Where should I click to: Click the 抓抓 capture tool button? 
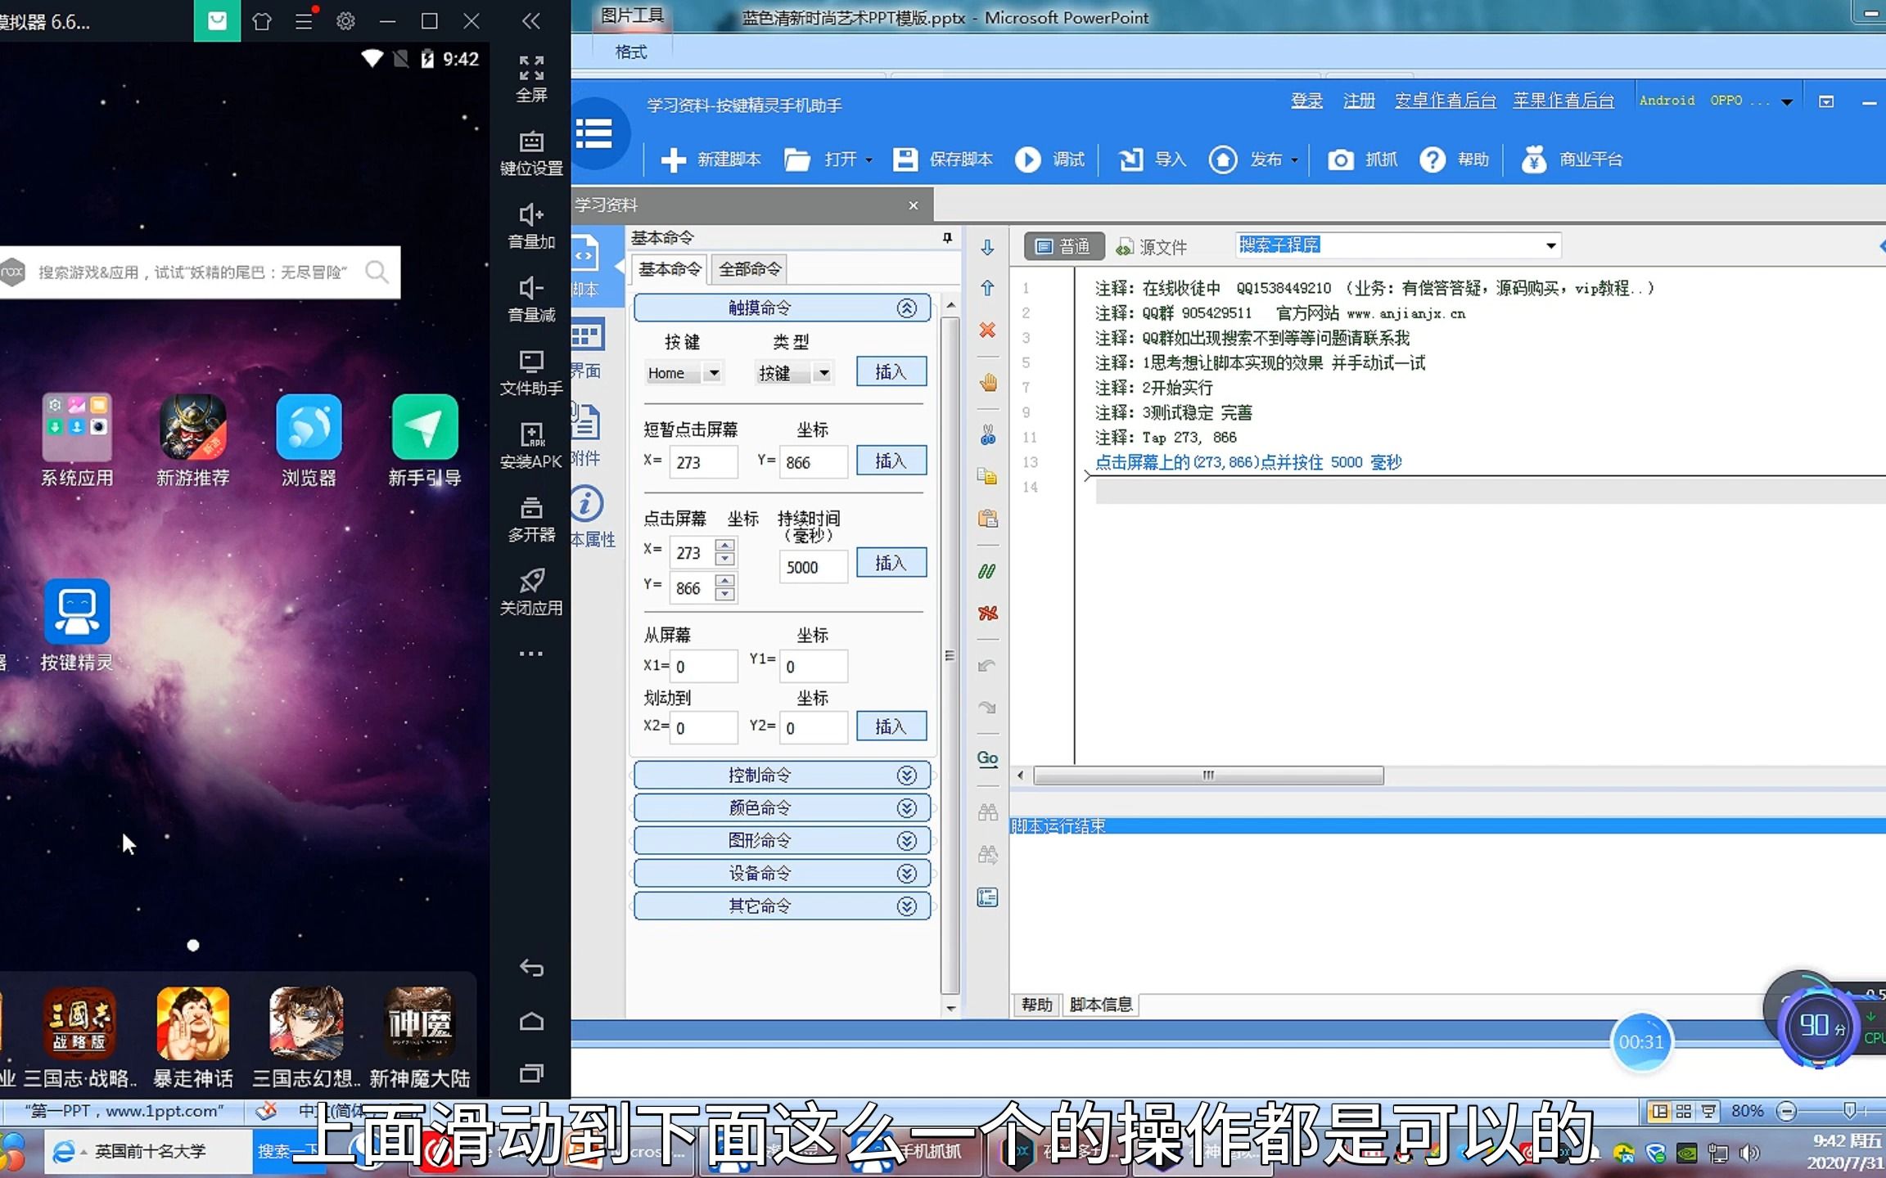1362,160
